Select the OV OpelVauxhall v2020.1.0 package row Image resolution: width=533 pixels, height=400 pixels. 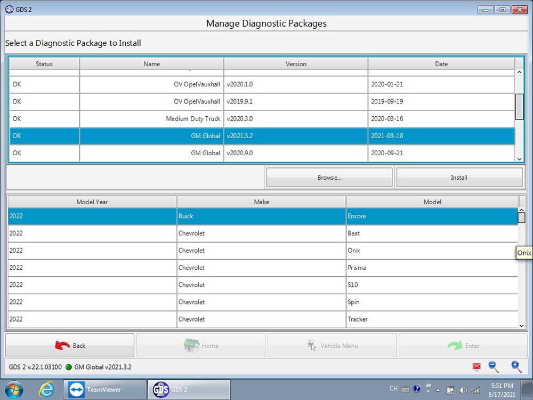point(262,84)
